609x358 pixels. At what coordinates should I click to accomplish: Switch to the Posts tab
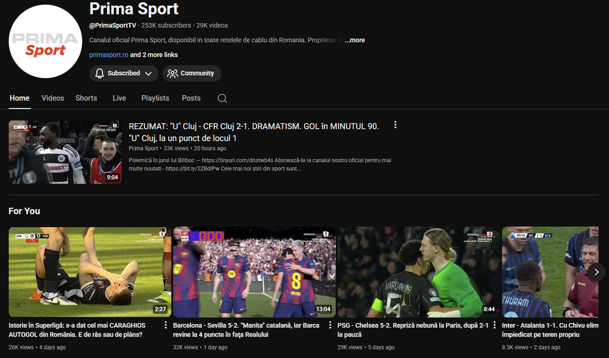click(x=191, y=98)
